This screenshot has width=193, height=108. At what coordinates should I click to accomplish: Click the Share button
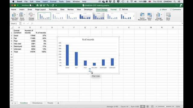[x=163, y=9]
